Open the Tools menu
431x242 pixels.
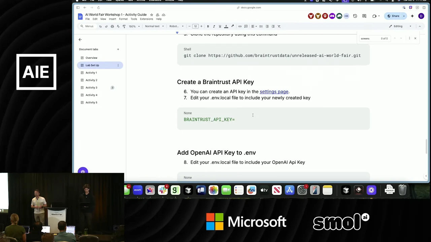tap(134, 19)
